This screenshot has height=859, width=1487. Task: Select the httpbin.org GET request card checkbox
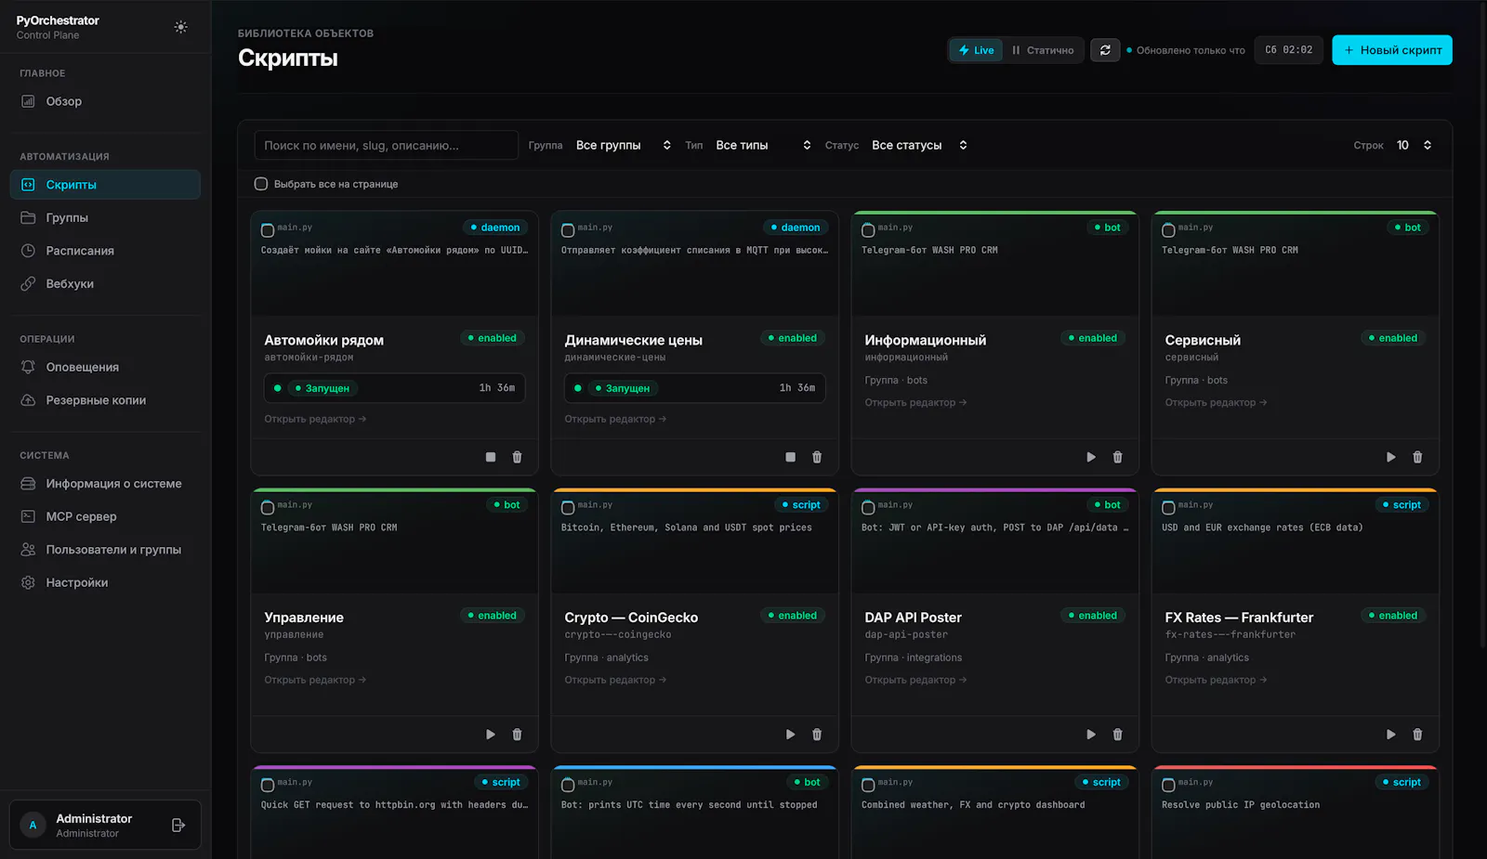[268, 786]
